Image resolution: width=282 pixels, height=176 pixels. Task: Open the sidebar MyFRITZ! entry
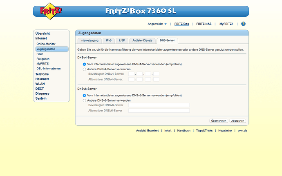tap(43, 64)
